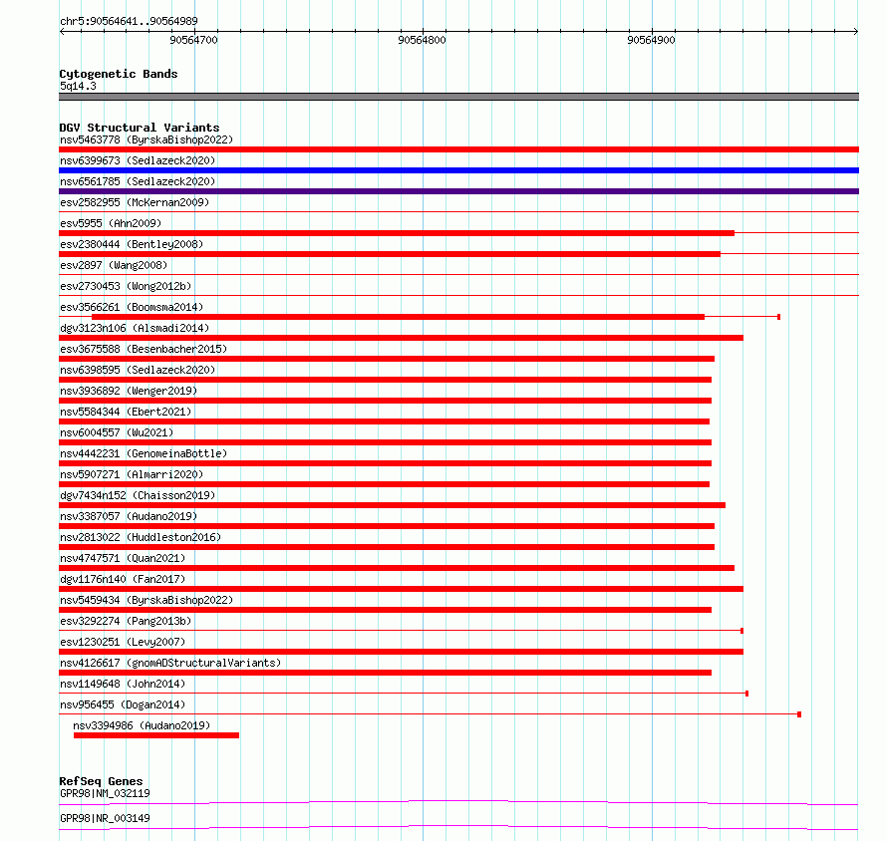The image size is (887, 841).
Task: Select the blue nsv6399673 variant bar
Action: 458,170
